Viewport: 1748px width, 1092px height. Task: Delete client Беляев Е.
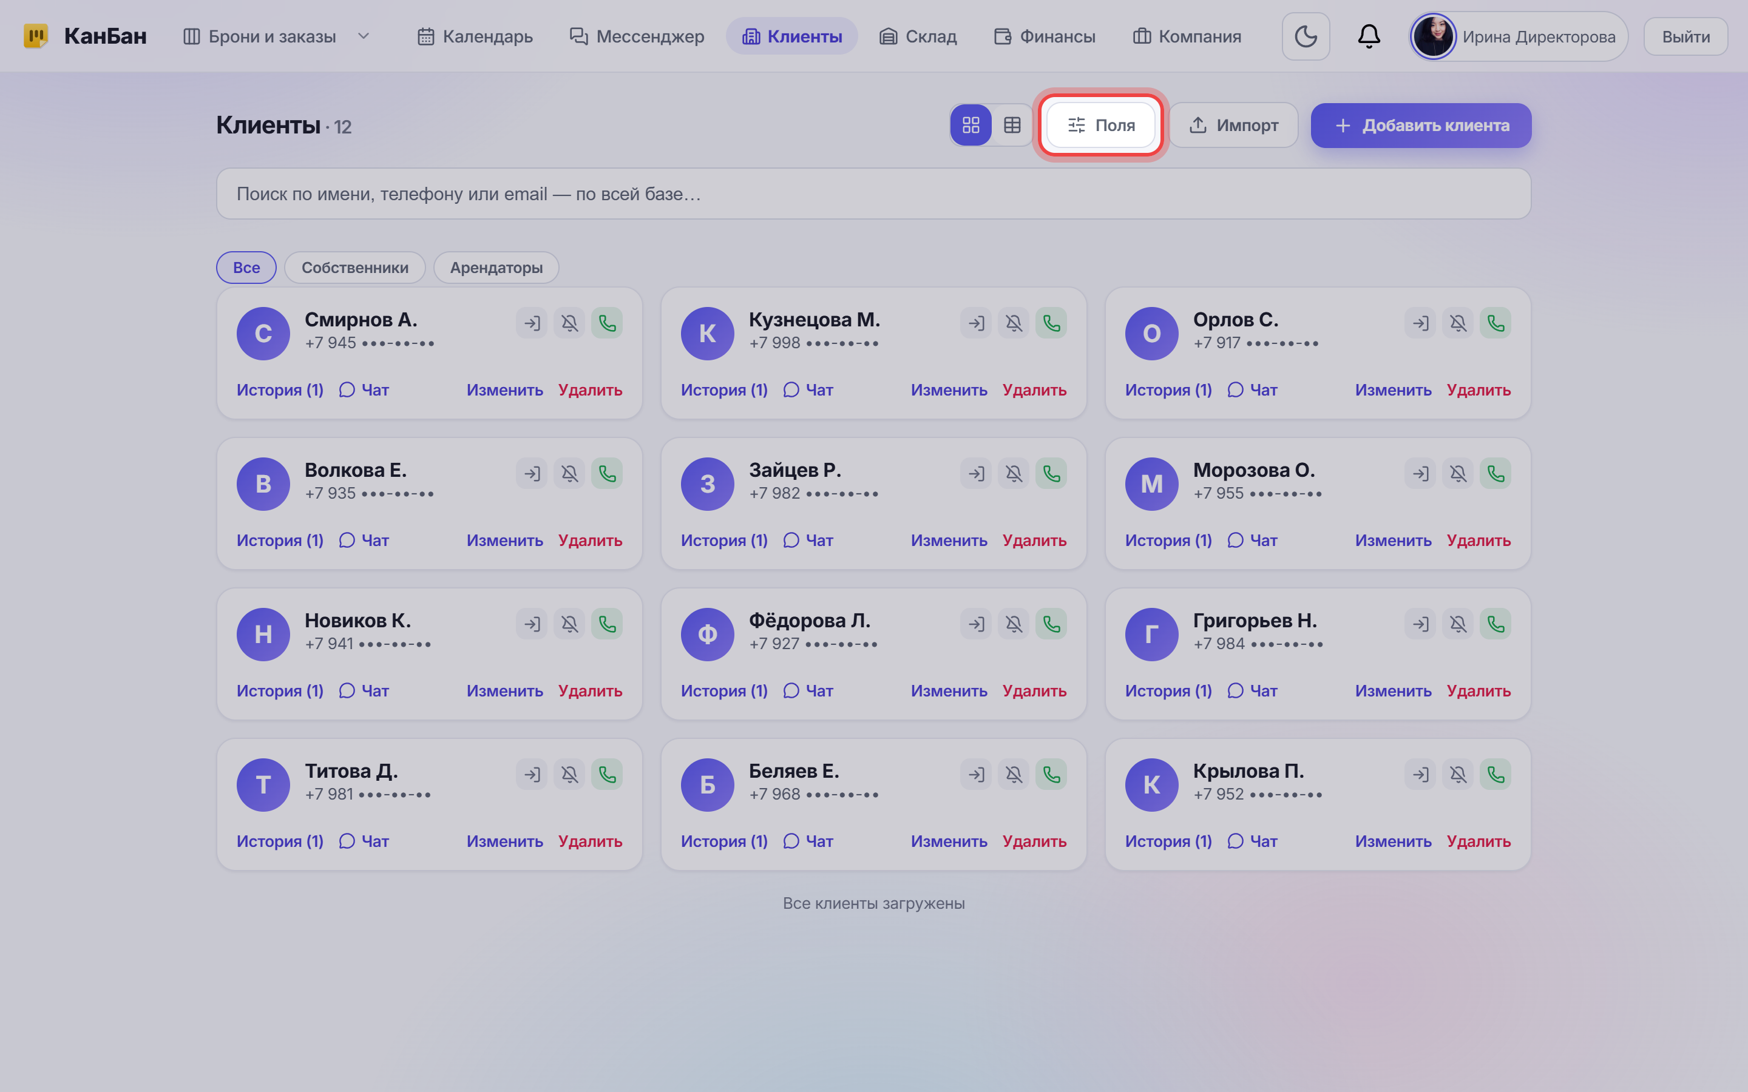[x=1034, y=841]
